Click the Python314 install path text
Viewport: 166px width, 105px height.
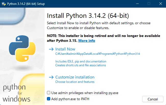click(98, 54)
